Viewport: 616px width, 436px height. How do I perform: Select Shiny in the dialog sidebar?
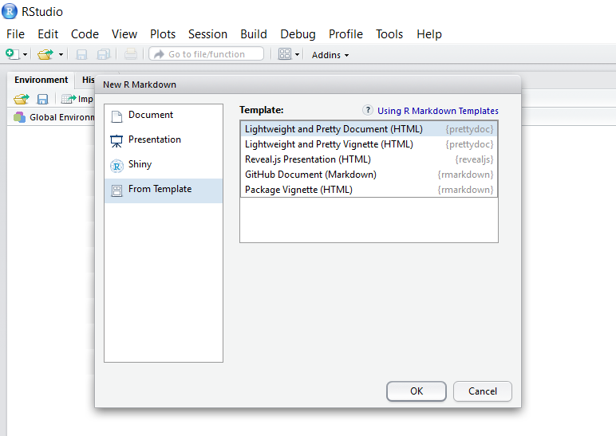[164, 164]
